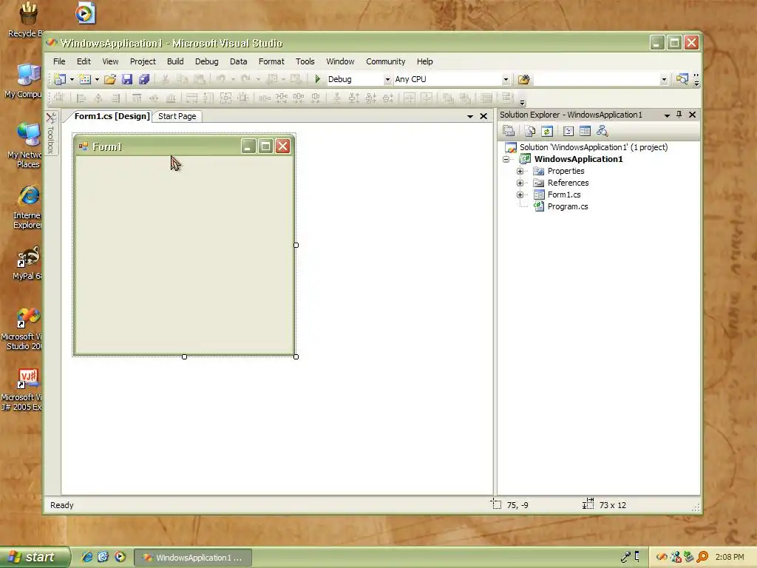Open the Community menu

[x=386, y=61]
